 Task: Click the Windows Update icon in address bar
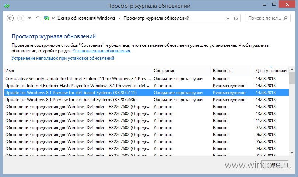pyautogui.click(x=46, y=18)
